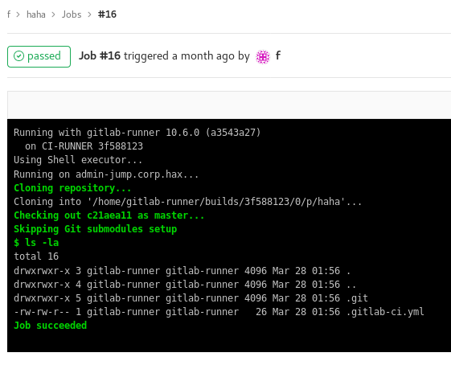Click 'Running on admin-jump.corp.hax...' line
451x365 pixels.
coord(106,174)
